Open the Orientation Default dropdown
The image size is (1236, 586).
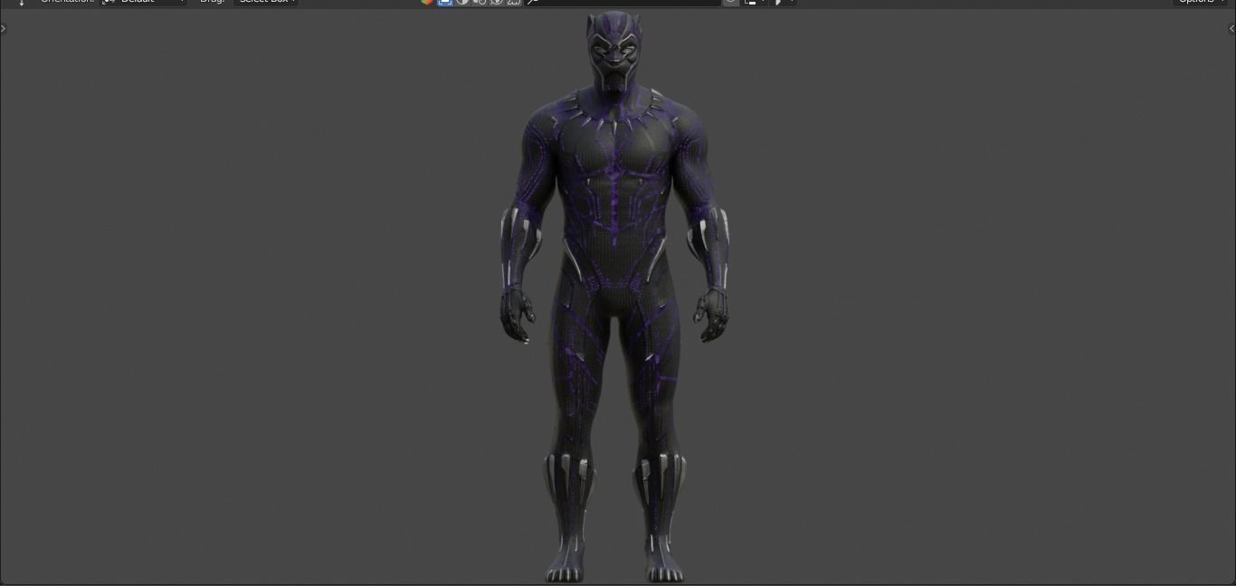145,2
